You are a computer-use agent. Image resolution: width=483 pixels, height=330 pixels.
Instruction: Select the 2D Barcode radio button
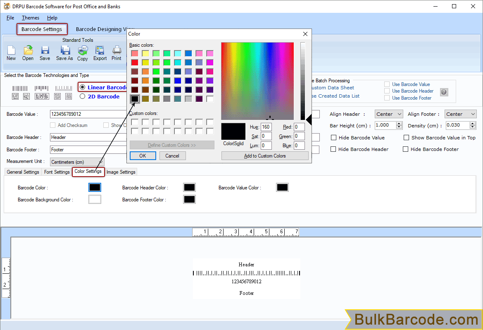pyautogui.click(x=82, y=96)
